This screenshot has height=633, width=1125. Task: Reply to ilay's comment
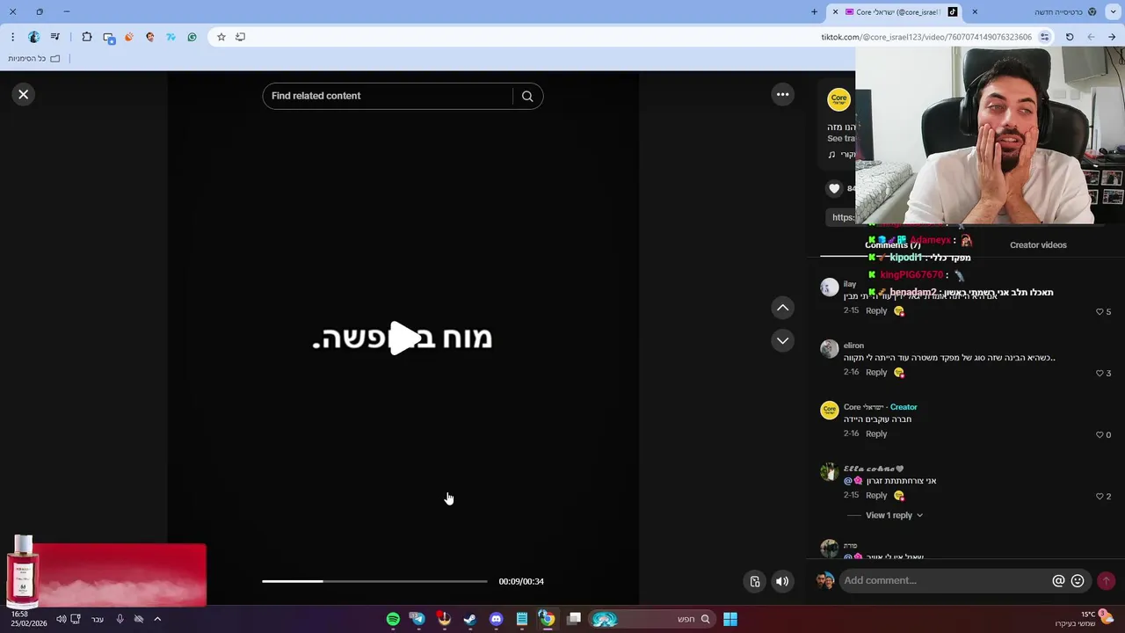pyautogui.click(x=876, y=311)
